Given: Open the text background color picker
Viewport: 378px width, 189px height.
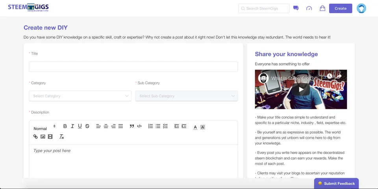Looking at the screenshot, I should (x=203, y=127).
